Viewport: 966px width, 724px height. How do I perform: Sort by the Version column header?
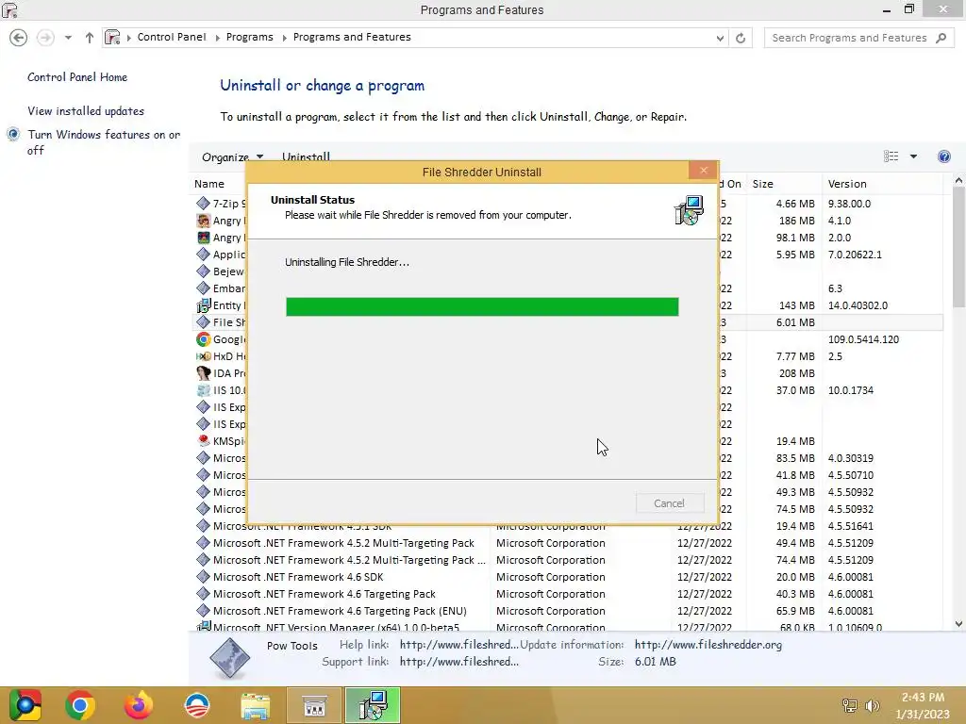[847, 184]
